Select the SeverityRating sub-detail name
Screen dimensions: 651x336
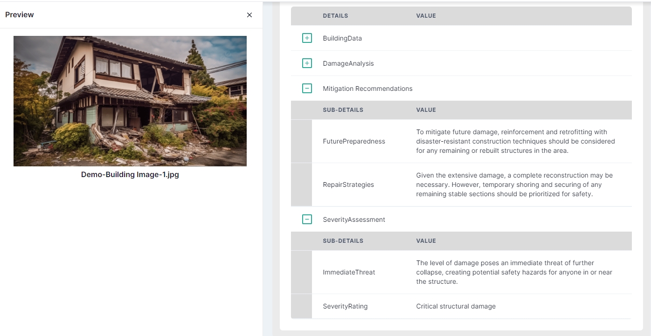tap(345, 306)
